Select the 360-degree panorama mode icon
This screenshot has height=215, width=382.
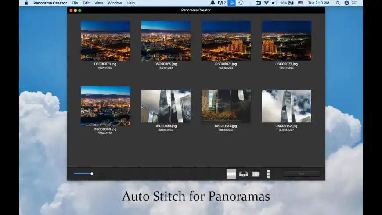pos(244,174)
